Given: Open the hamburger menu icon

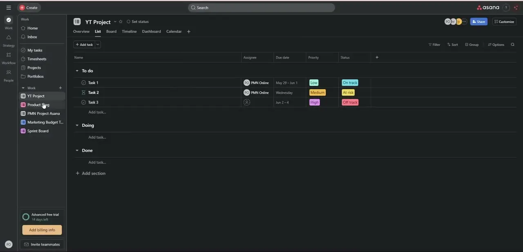Looking at the screenshot, I should tap(9, 7).
